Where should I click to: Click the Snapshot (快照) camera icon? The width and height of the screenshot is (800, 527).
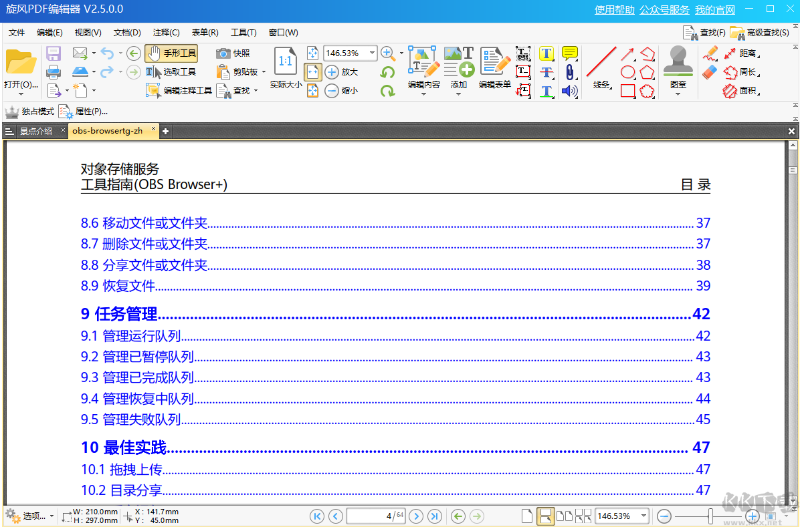[x=223, y=53]
